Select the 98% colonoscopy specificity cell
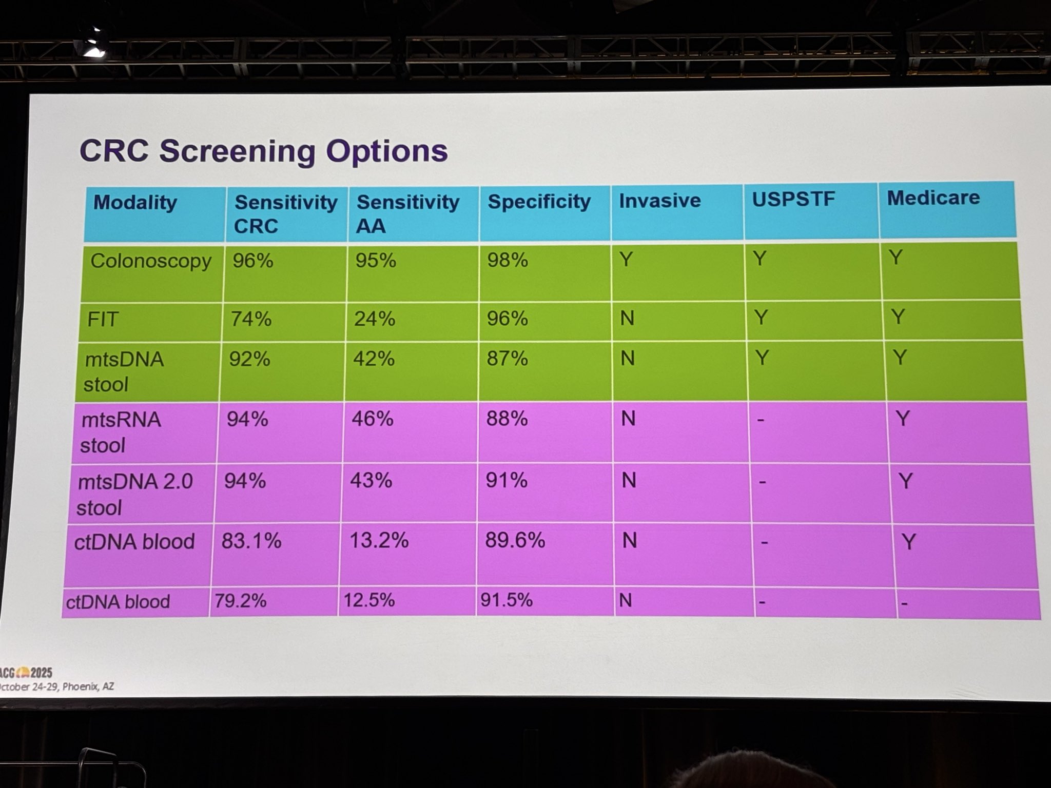The image size is (1051, 788). (508, 260)
